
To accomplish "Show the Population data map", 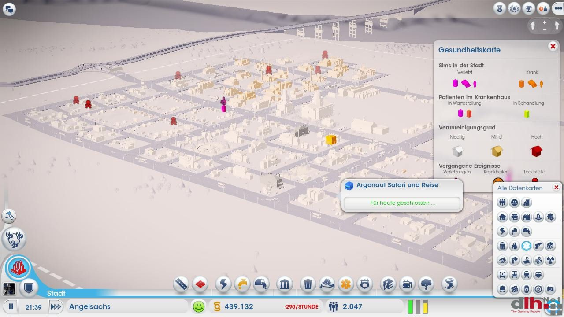I will (502, 203).
